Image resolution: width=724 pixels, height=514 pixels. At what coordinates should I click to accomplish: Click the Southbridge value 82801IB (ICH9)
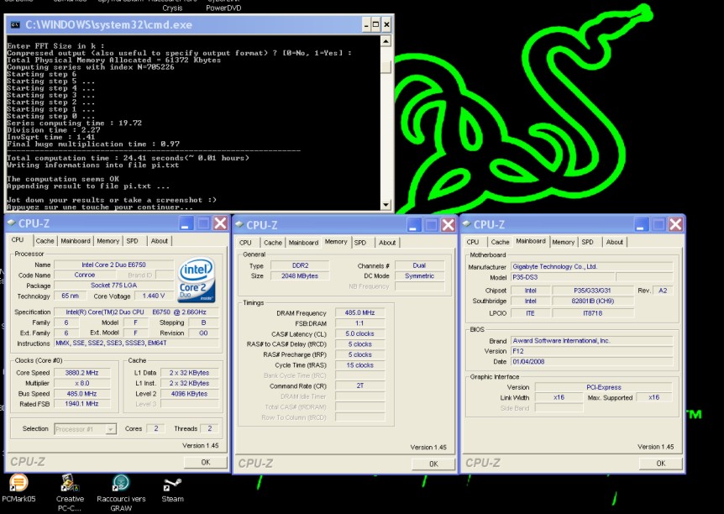point(592,302)
